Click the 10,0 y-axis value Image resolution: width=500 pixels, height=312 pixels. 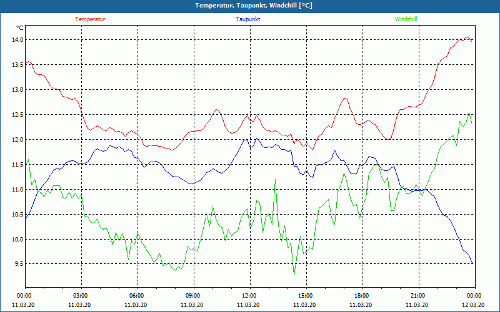click(18, 239)
